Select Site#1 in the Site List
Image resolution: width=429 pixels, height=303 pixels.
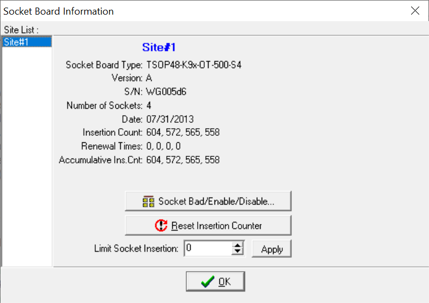coord(27,42)
